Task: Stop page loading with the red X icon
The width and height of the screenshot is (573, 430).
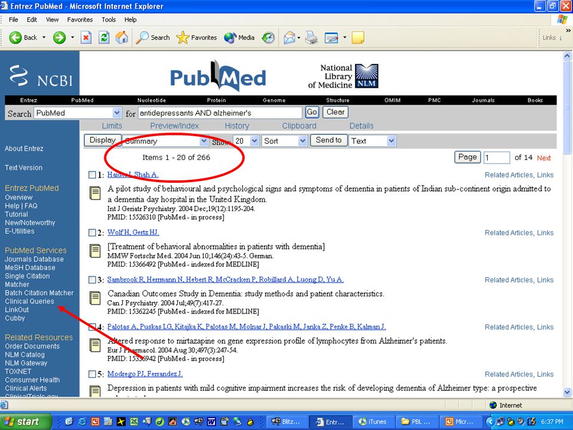Action: click(x=86, y=37)
